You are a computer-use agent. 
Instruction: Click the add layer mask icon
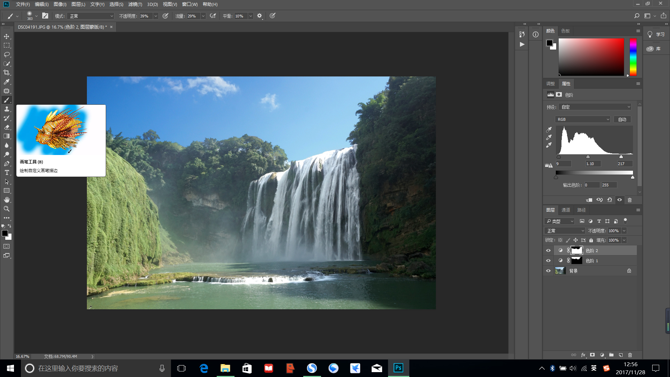(592, 355)
